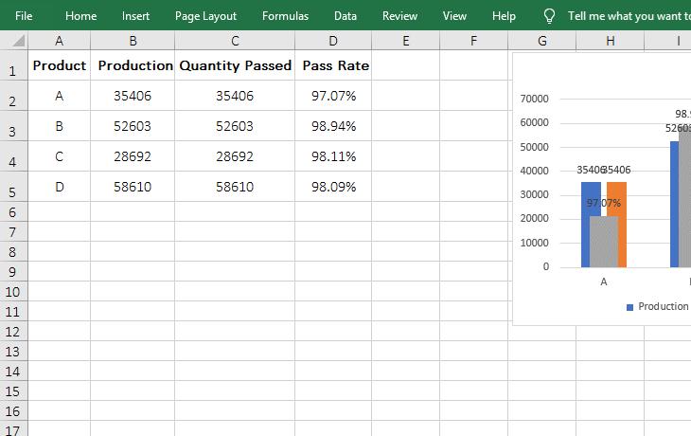
Task: Open the Data ribbon tab
Action: tap(345, 16)
